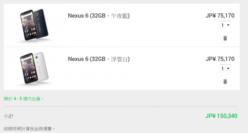This screenshot has height=133, width=248.
Task: Click the Motorola dimple logo on white phone
Action: pyautogui.click(x=38, y=63)
